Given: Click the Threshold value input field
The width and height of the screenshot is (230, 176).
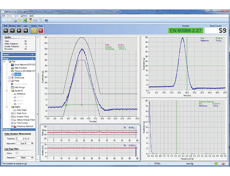Looking at the screenshot, I should (22, 139).
